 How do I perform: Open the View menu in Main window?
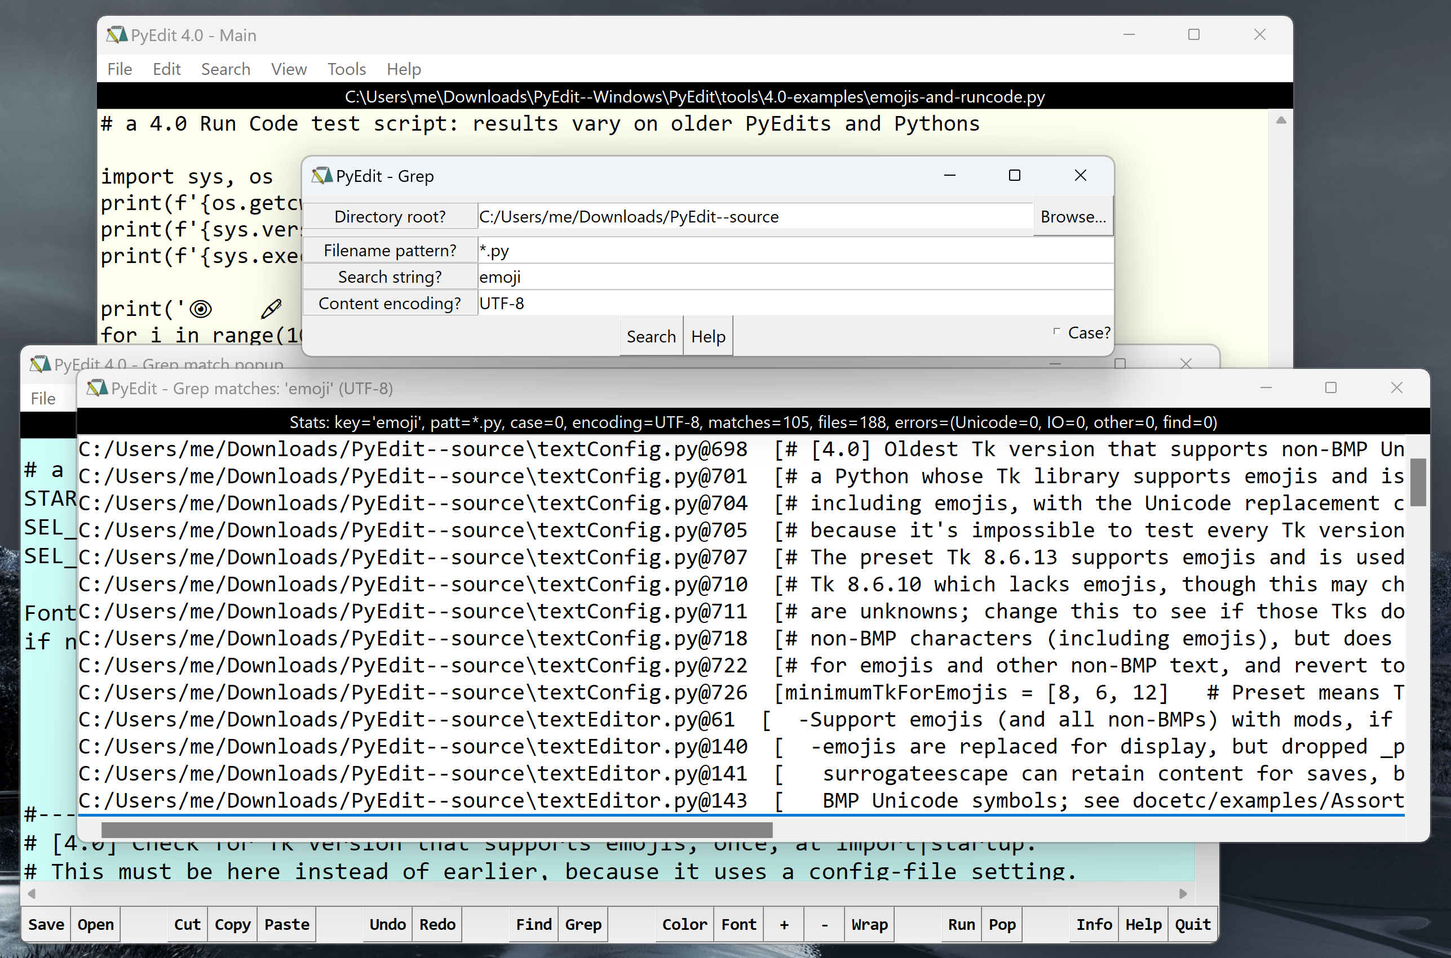pos(289,69)
